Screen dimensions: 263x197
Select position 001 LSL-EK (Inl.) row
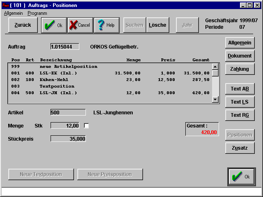click(109, 73)
